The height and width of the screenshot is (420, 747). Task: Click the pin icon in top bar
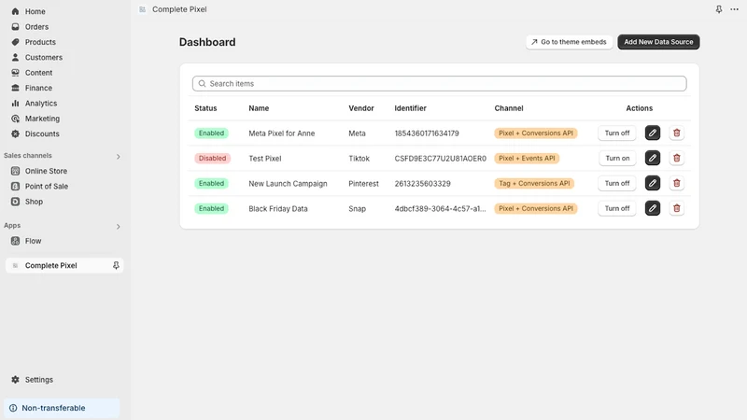[719, 9]
